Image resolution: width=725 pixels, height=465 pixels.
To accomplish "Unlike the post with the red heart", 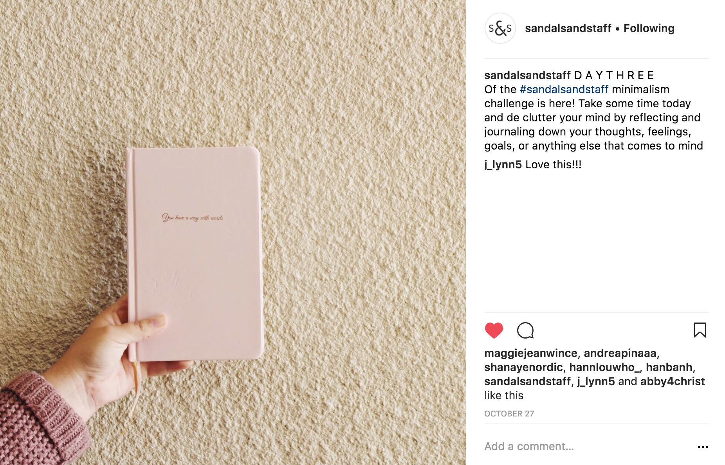I will pos(494,330).
